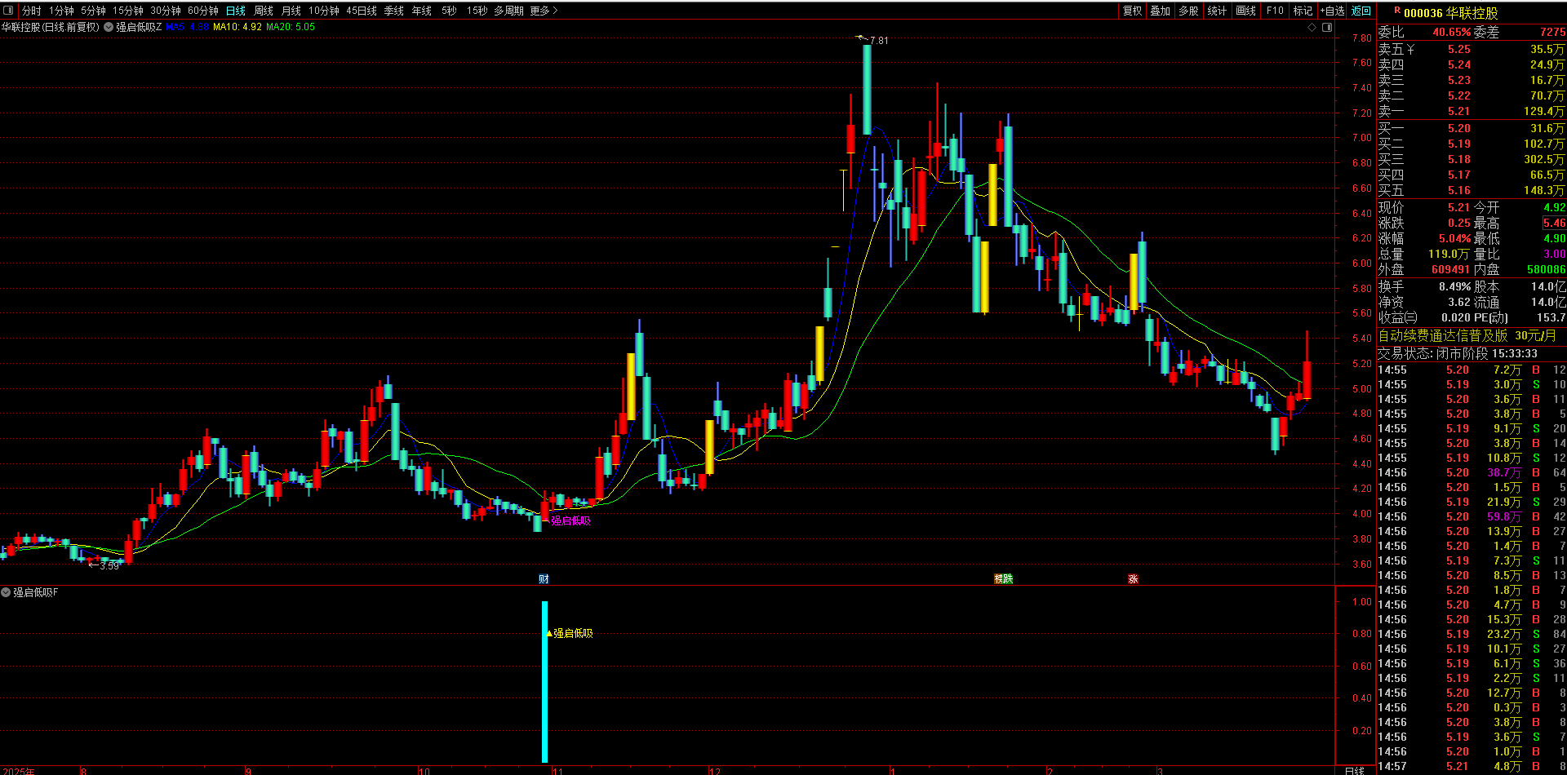Click the MA20: 5.05 label

coord(291,27)
